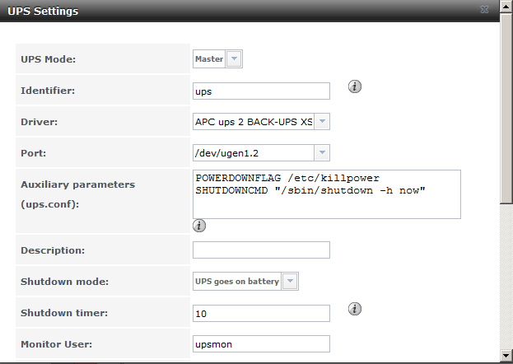Viewport: 513px width, 364px height.
Task: Click into the Identifier text field
Action: [261, 91]
